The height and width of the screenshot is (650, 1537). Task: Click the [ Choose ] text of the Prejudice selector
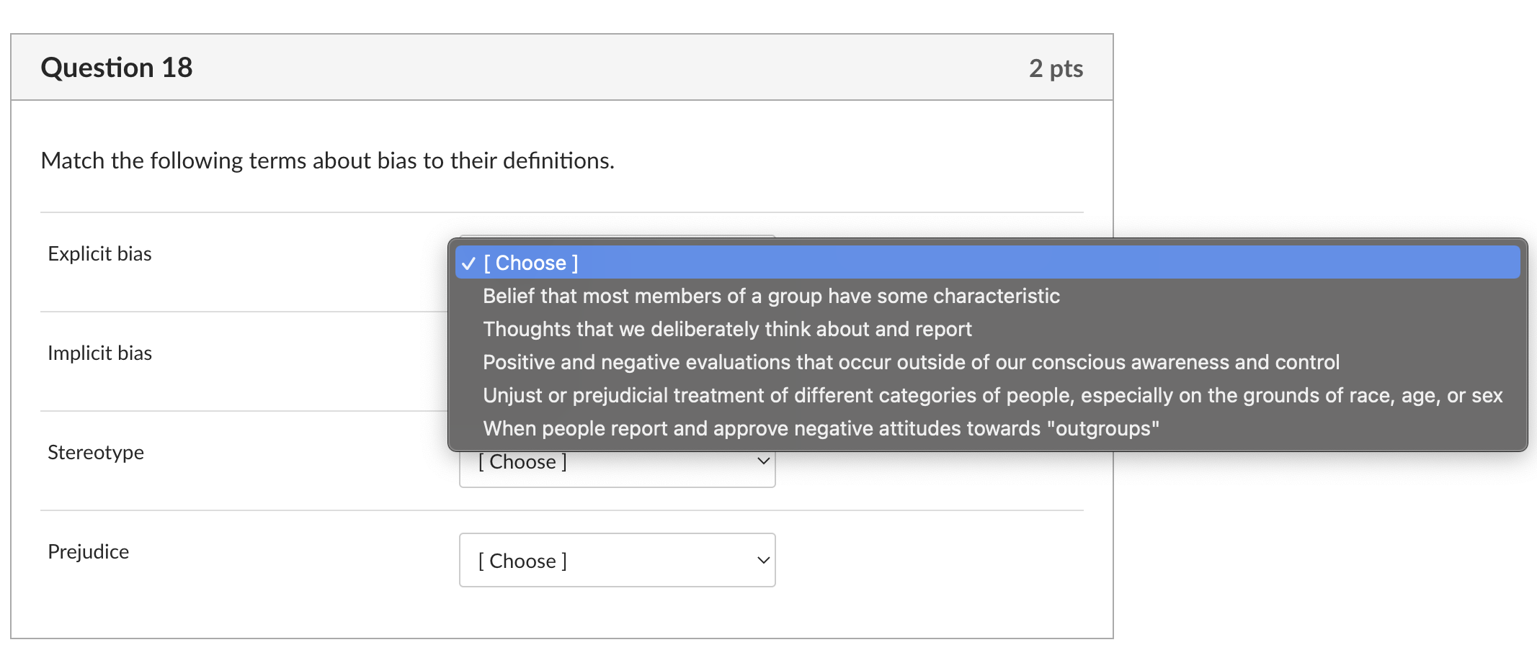pyautogui.click(x=522, y=560)
